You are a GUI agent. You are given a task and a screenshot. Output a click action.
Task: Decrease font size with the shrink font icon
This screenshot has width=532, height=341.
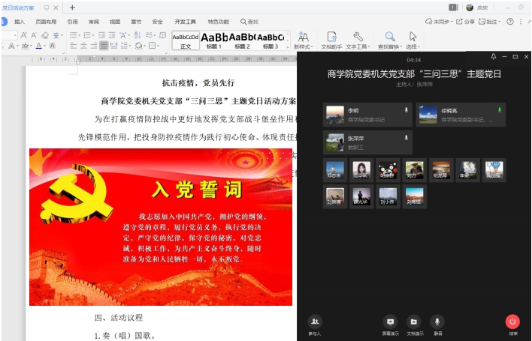coord(34,35)
